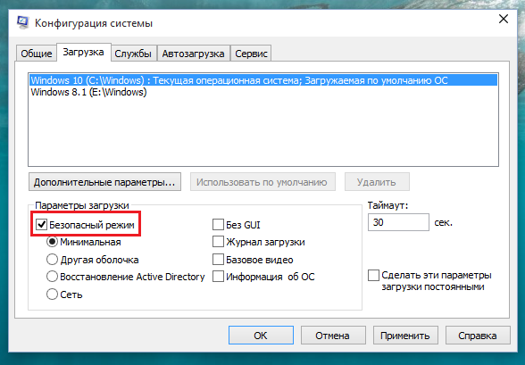Select the Загрузка tab

(84, 52)
